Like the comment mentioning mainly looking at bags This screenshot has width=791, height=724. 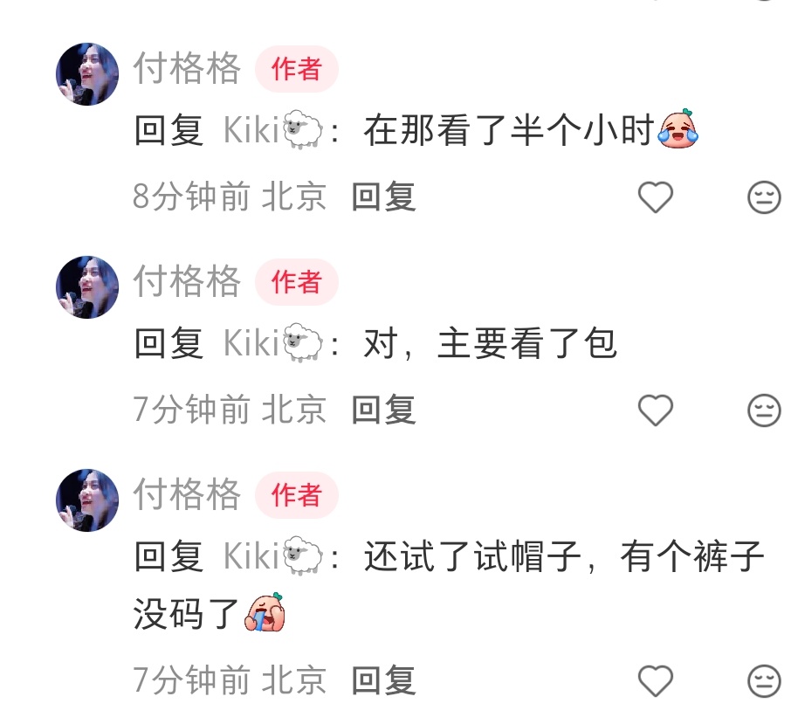click(656, 410)
